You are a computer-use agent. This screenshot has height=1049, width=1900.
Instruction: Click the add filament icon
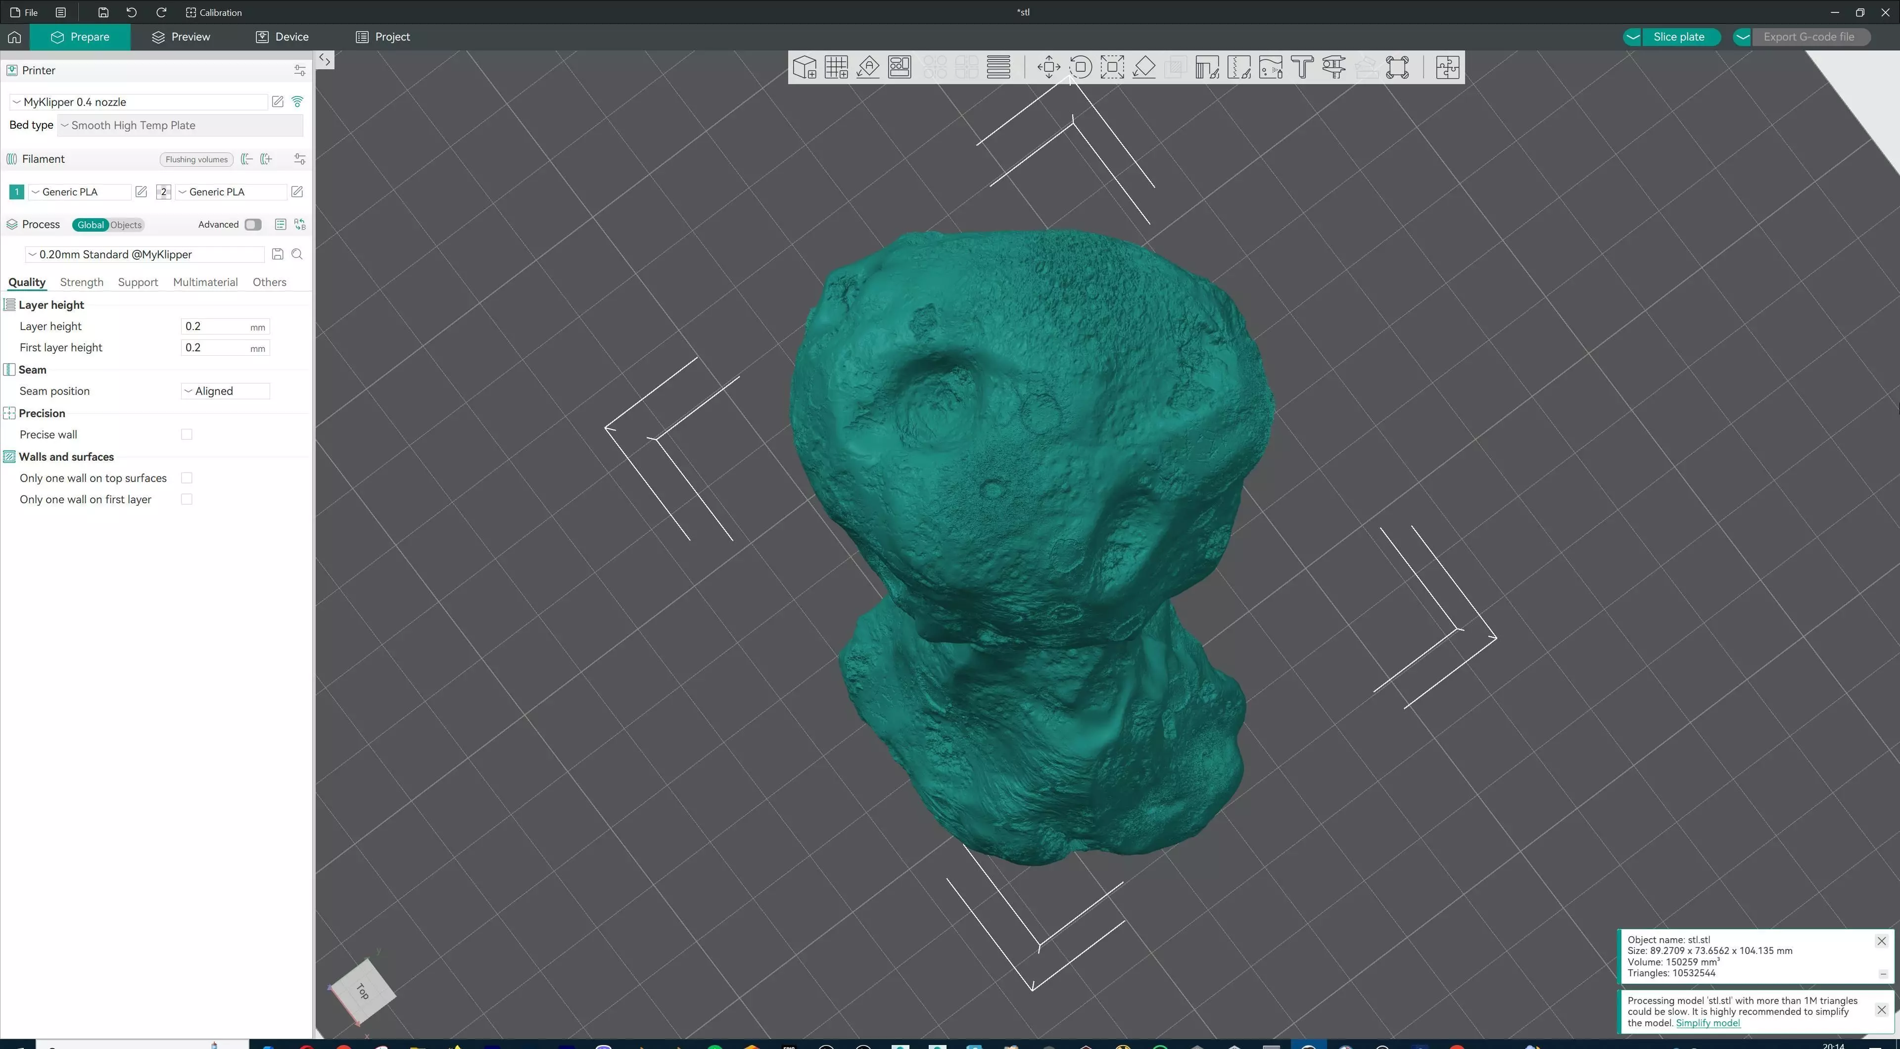[266, 159]
